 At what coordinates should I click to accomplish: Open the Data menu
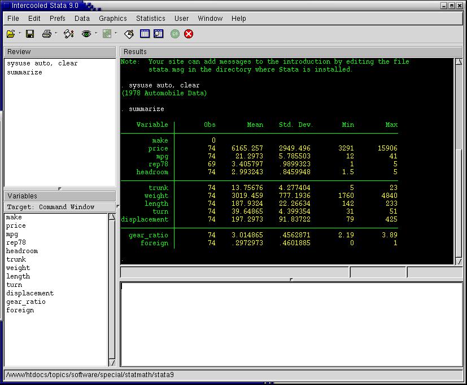82,19
